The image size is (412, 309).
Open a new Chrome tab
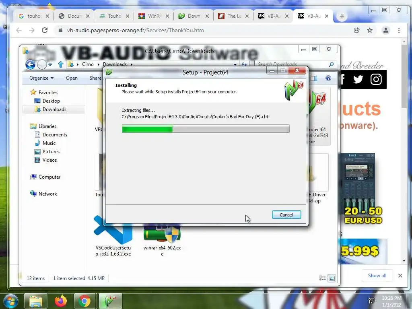tap(342, 16)
